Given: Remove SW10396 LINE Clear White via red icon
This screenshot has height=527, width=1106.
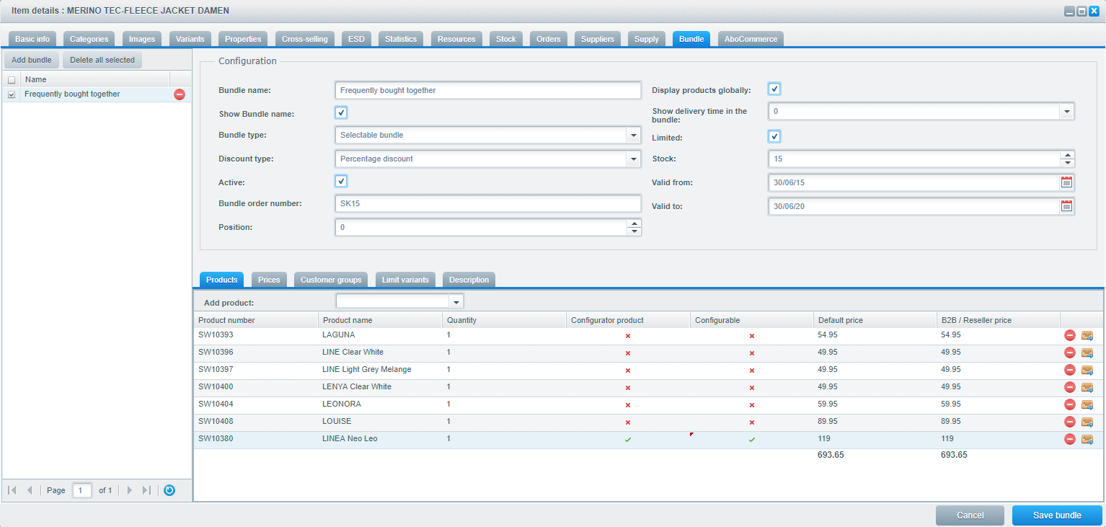Looking at the screenshot, I should click(1070, 353).
